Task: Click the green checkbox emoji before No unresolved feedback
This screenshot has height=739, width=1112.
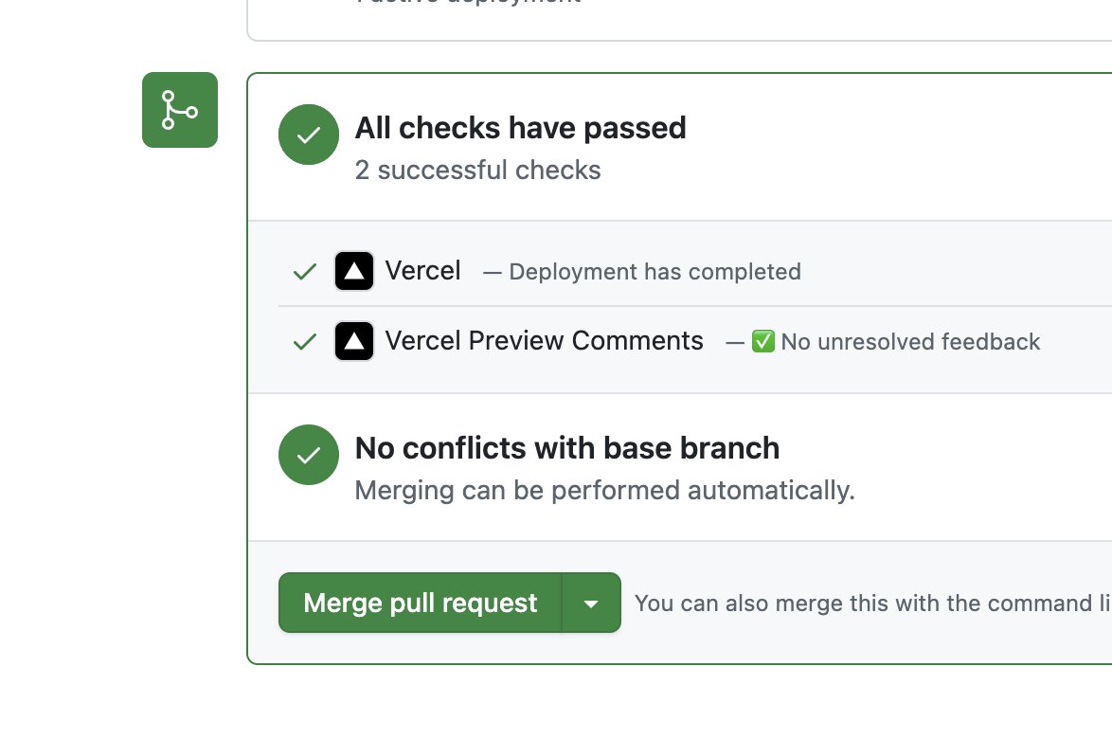Action: pyautogui.click(x=763, y=341)
